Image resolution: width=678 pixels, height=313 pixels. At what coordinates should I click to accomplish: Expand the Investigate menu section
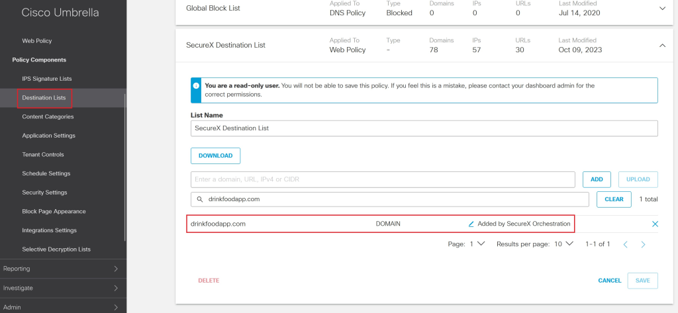(x=63, y=288)
